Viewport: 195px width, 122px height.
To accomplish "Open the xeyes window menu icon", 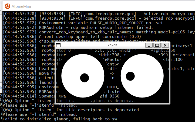I will 58,45.
